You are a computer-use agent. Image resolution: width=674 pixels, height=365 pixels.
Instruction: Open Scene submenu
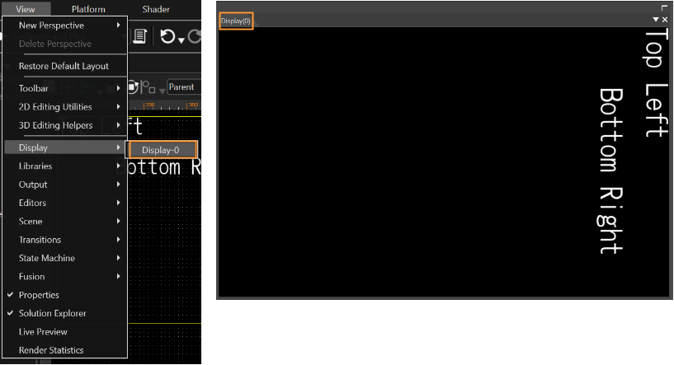click(x=65, y=221)
